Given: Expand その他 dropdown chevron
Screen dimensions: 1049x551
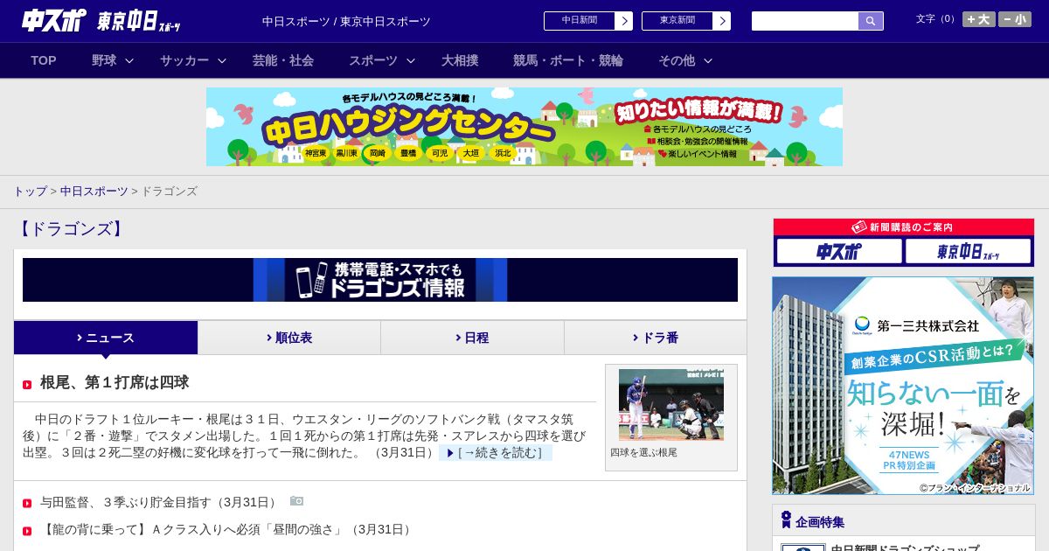Looking at the screenshot, I should [x=708, y=60].
